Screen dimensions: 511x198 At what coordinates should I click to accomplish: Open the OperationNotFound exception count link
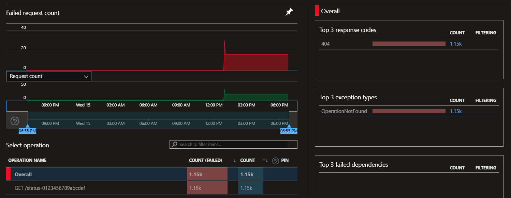pyautogui.click(x=456, y=111)
